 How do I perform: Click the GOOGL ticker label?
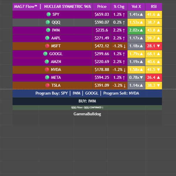(x=56, y=54)
